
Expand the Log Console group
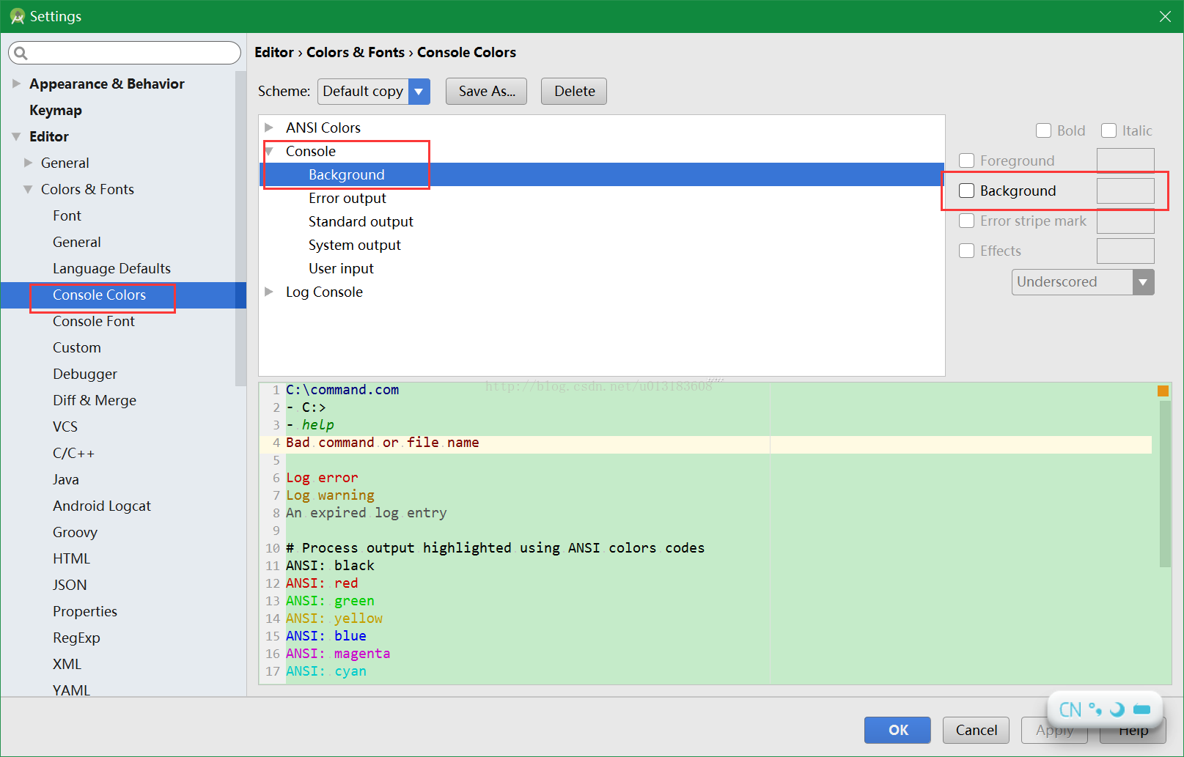tap(269, 292)
